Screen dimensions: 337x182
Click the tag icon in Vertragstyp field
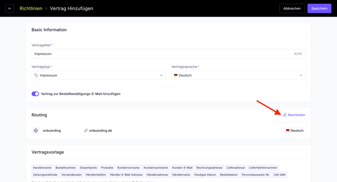point(36,76)
